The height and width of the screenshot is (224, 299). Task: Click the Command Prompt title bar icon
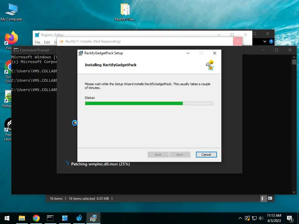[16, 50]
